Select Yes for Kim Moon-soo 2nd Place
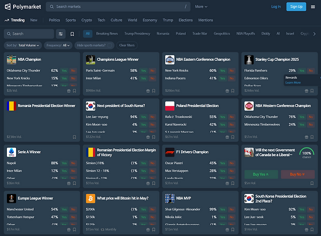The height and width of the screenshot is (236, 321). click(x=302, y=209)
